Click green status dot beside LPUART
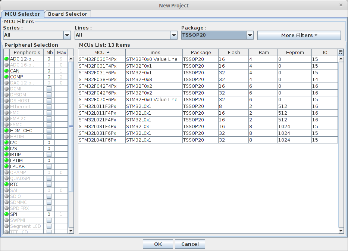The image size is (348, 251). pos(6,167)
